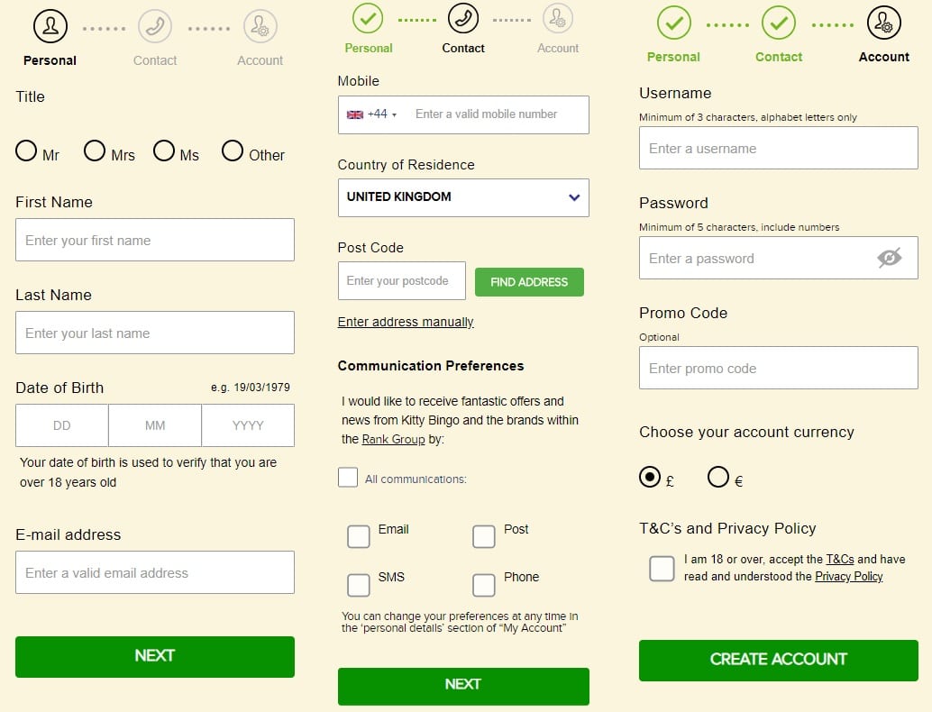
Task: Open Enter address manually link
Action: point(406,322)
